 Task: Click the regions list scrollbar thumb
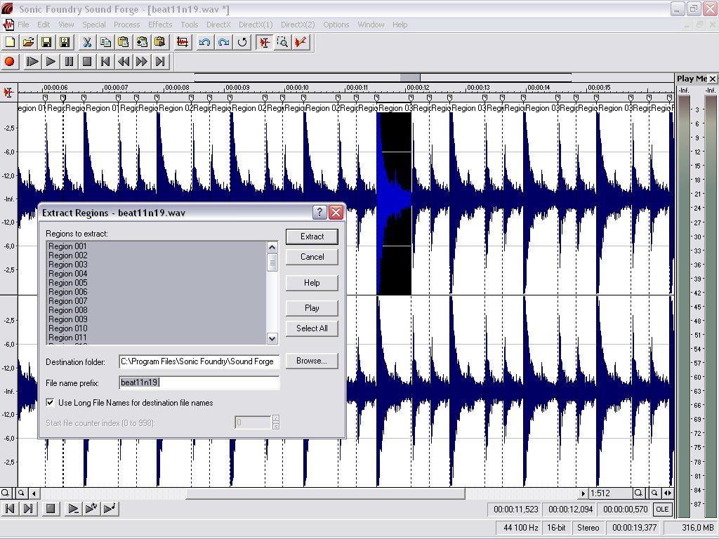coord(272,262)
